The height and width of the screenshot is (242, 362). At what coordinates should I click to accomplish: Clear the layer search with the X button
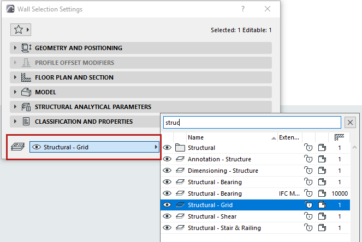[351, 123]
